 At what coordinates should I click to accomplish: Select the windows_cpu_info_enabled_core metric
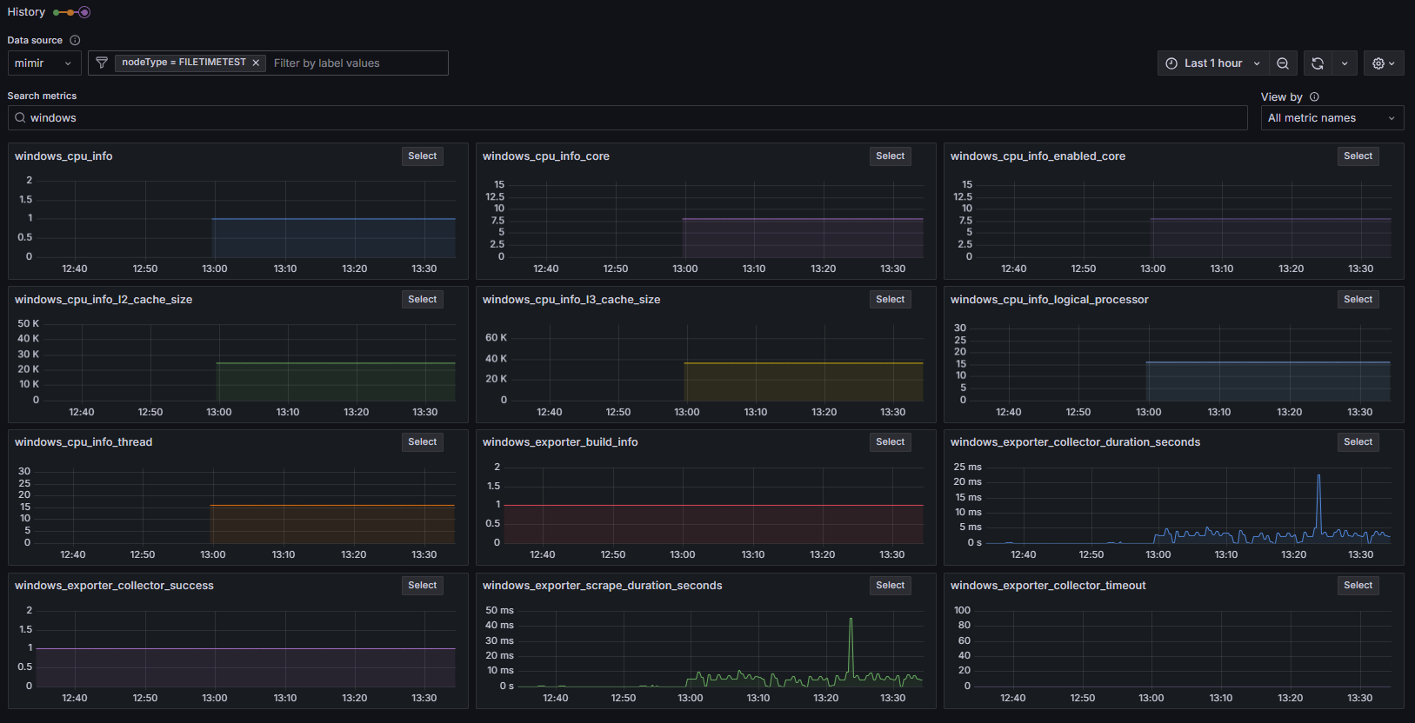tap(1358, 156)
